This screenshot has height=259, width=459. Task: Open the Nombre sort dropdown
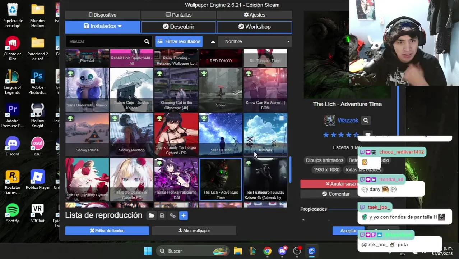pos(255,41)
